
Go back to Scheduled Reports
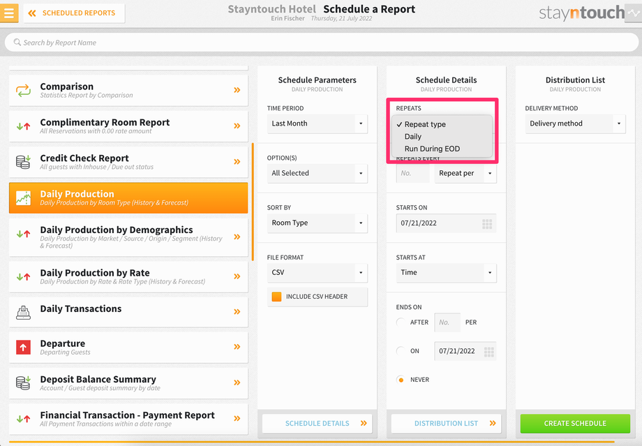pyautogui.click(x=74, y=13)
